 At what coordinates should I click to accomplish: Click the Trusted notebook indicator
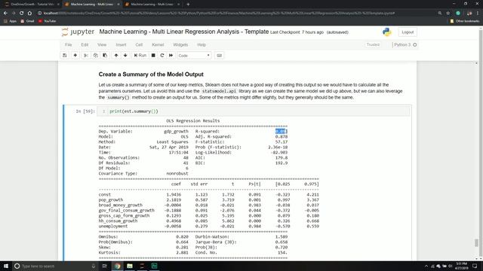[x=373, y=45]
